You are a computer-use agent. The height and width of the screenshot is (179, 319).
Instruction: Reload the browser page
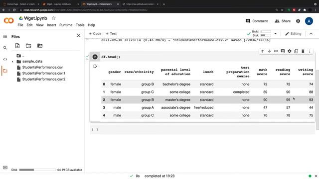point(14,10)
